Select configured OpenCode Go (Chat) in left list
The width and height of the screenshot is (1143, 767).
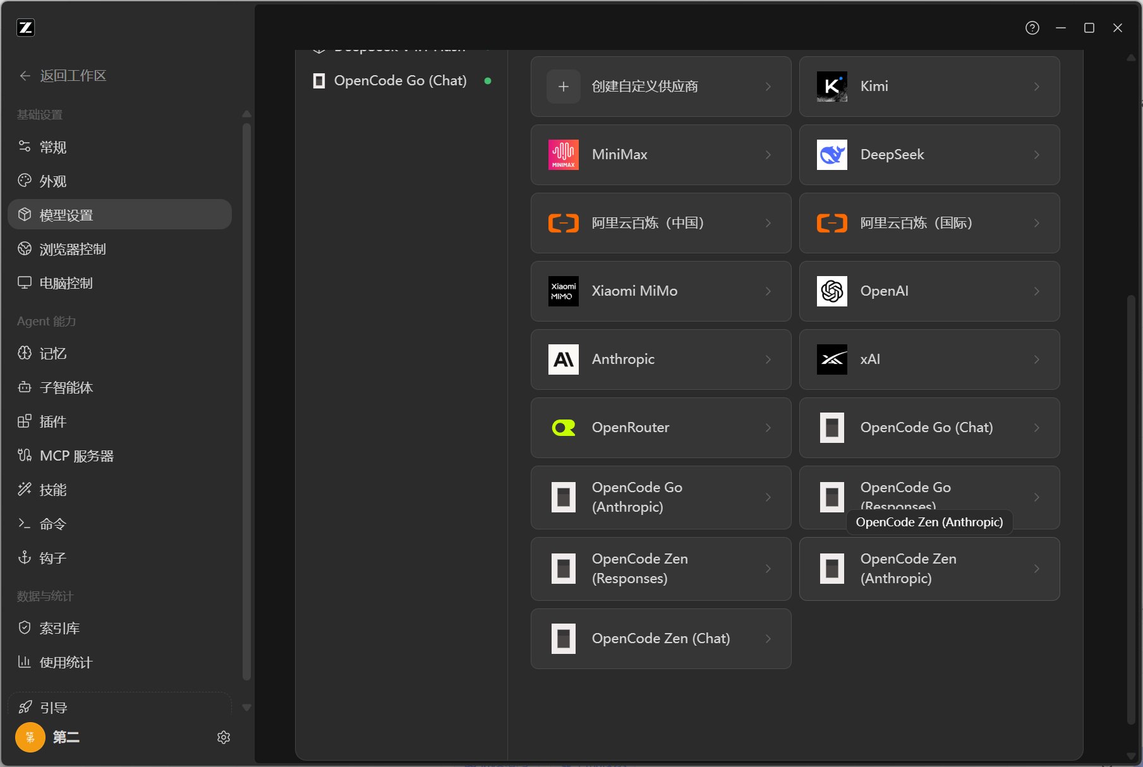(402, 81)
